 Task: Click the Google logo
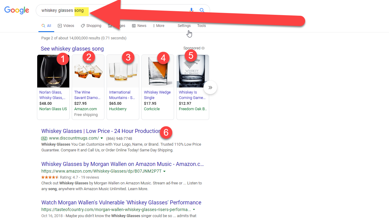click(x=17, y=10)
